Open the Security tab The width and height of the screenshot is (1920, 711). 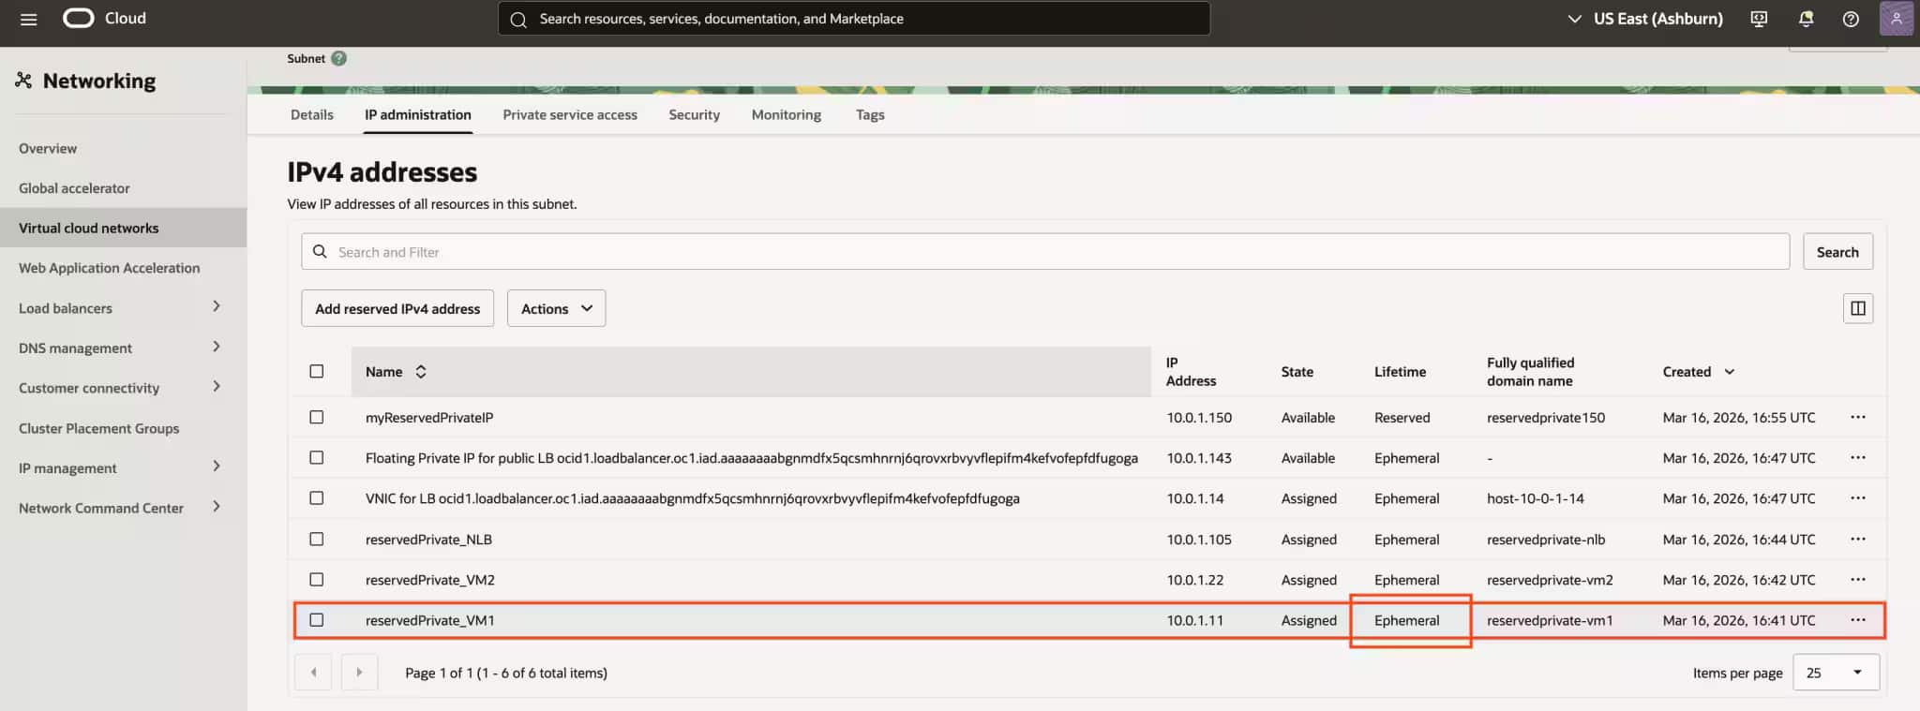694,114
